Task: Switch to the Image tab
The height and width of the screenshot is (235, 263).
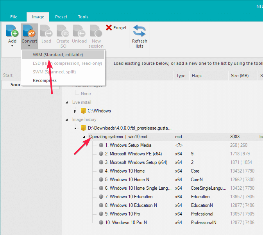Action: tap(38, 17)
